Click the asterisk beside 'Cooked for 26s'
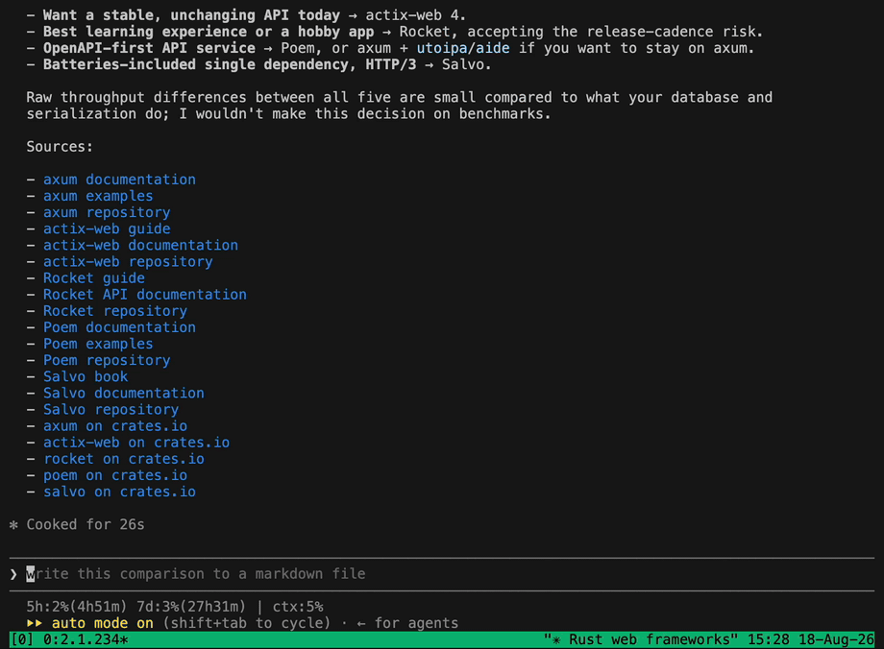The height and width of the screenshot is (649, 884). click(x=13, y=525)
